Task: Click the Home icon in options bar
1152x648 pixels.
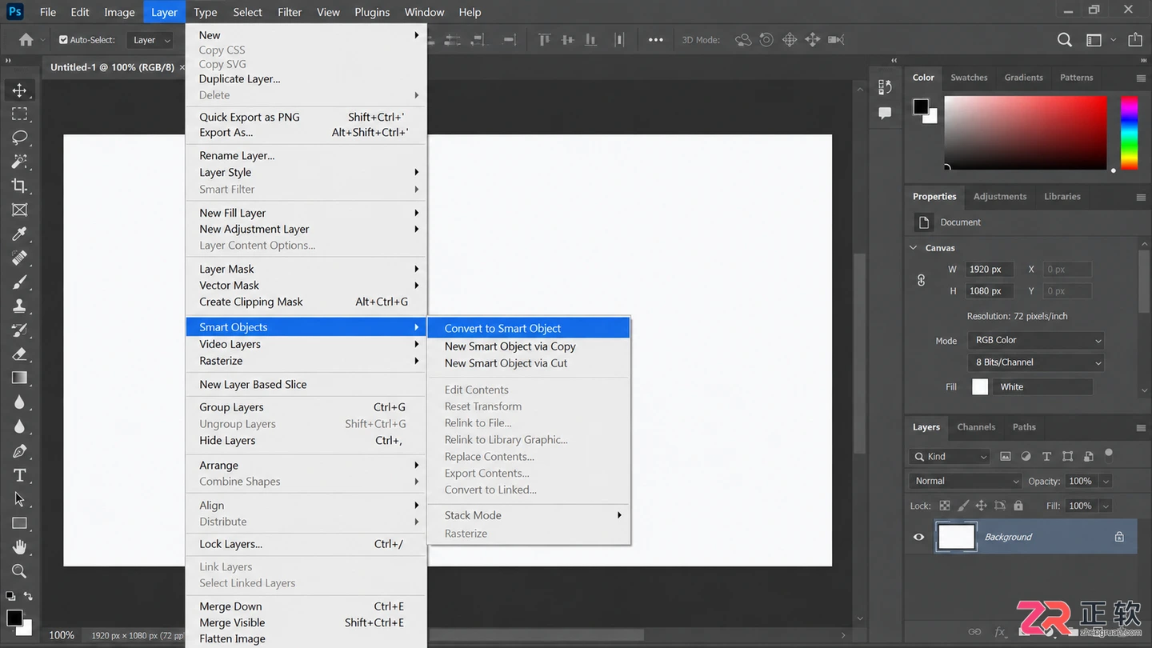Action: point(26,40)
